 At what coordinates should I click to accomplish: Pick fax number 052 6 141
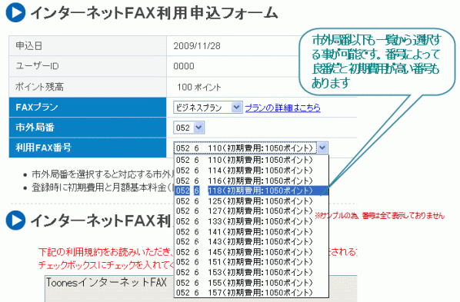coord(252,231)
